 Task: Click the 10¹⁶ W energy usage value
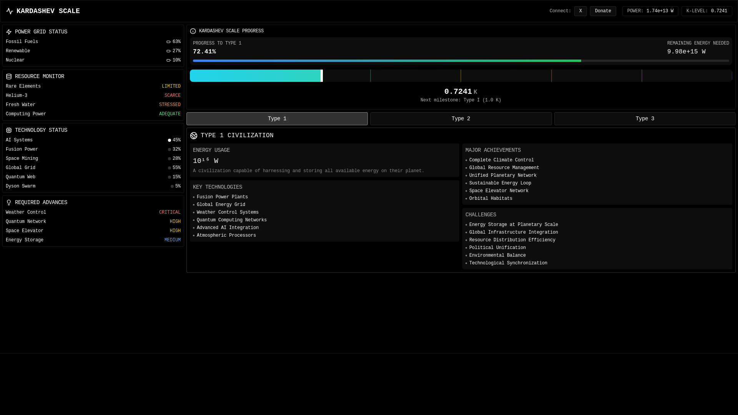tap(206, 161)
